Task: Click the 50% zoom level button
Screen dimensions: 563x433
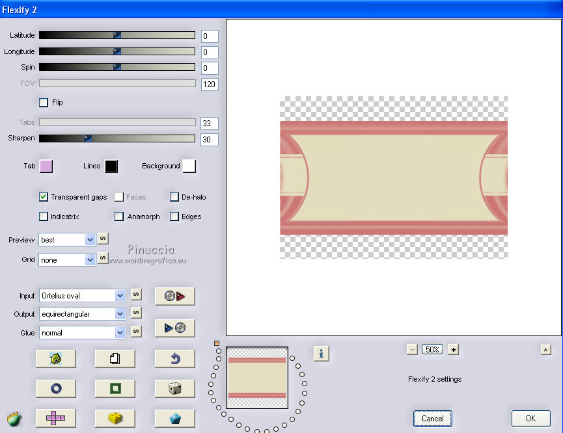Action: pos(432,349)
